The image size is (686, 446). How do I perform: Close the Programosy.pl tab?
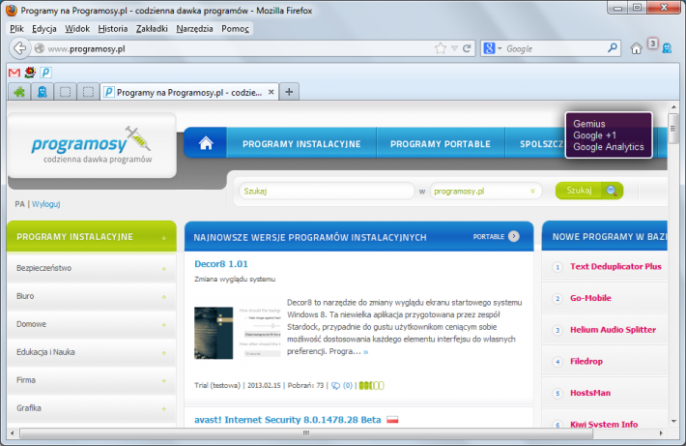click(x=272, y=92)
